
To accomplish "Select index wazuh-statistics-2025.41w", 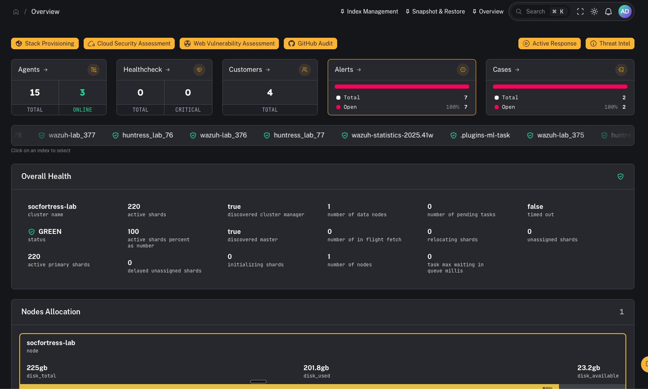I will (387, 135).
